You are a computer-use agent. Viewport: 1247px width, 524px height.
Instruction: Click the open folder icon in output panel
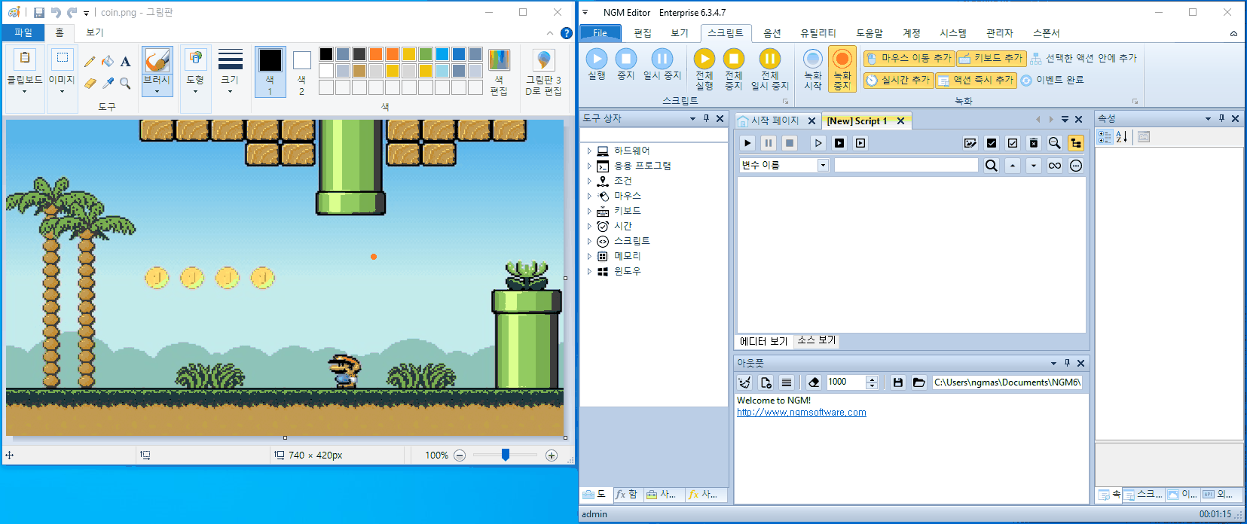pos(919,382)
